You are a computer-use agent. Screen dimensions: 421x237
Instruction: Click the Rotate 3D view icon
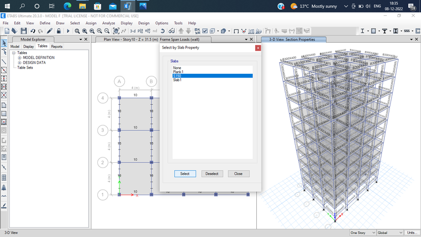(x=163, y=31)
